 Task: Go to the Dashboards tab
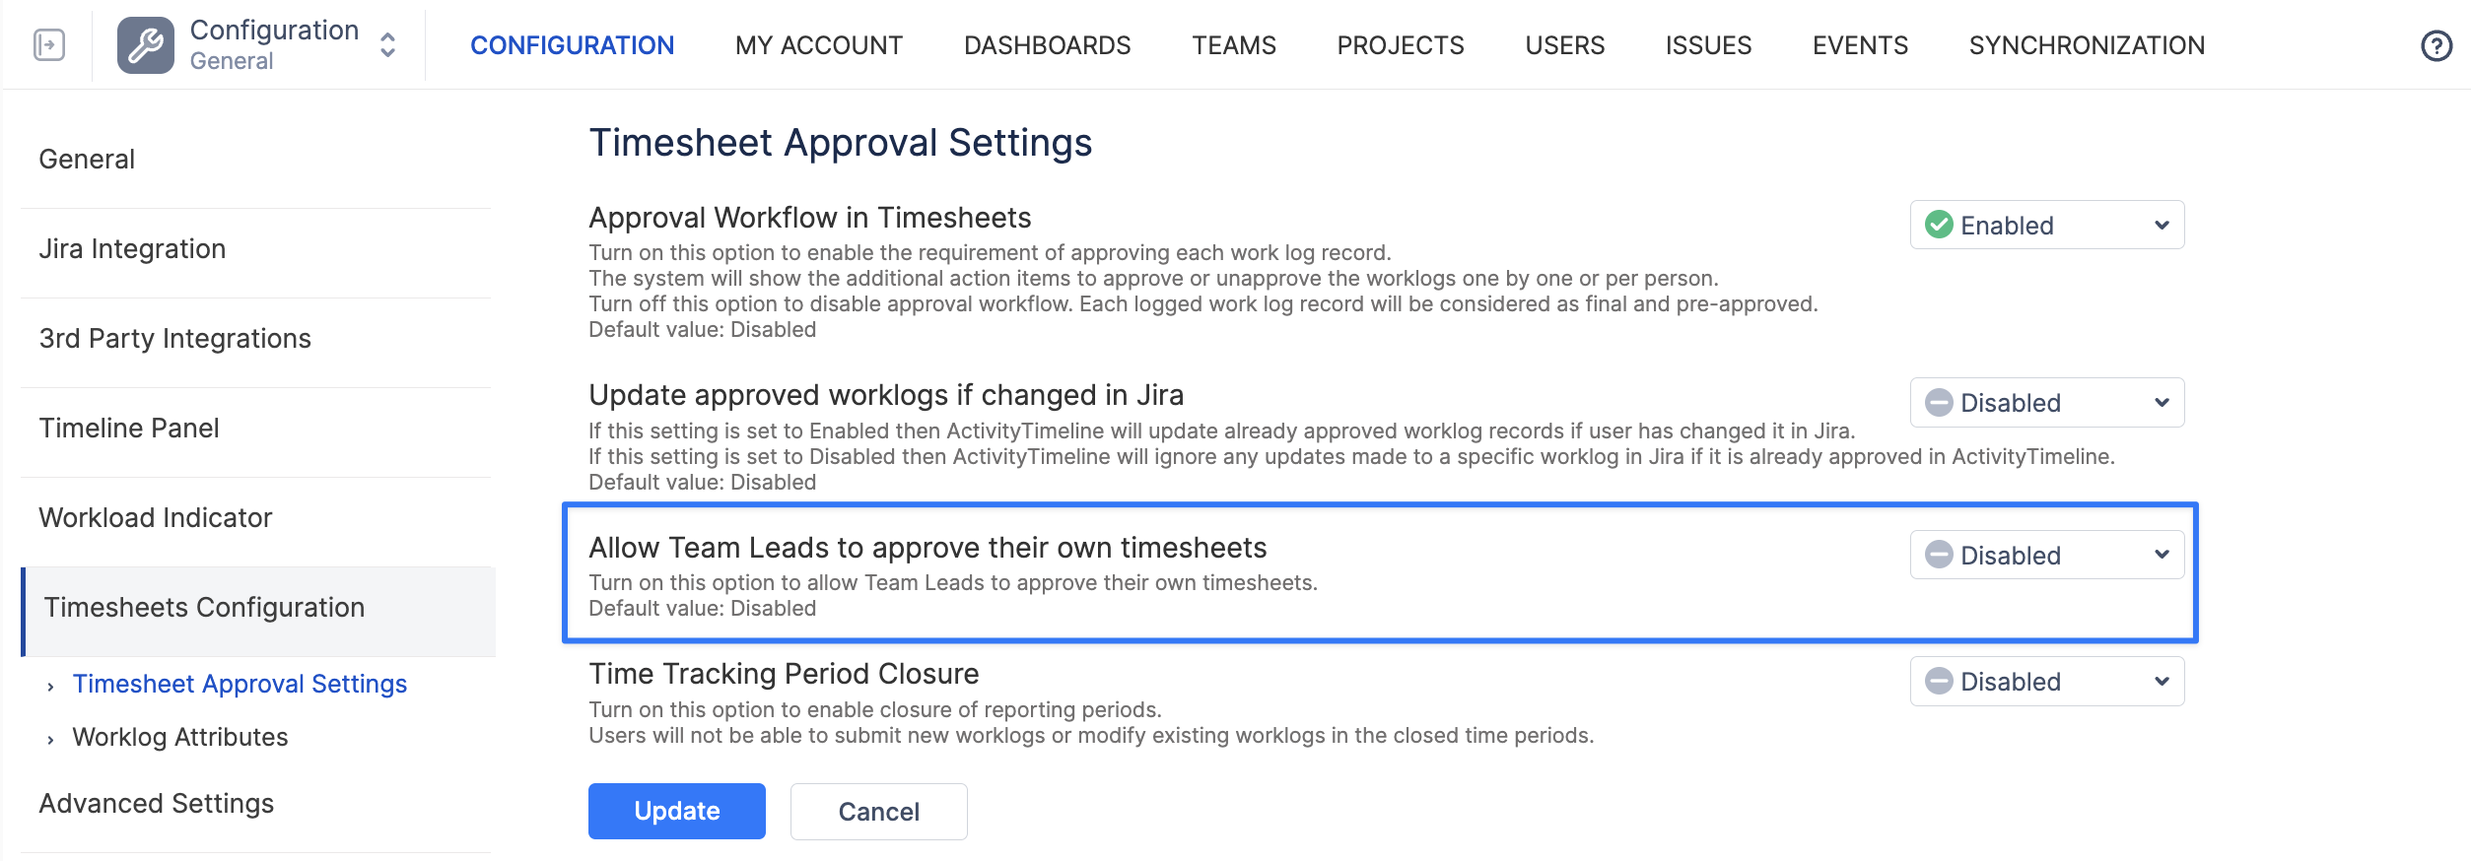click(x=1047, y=45)
